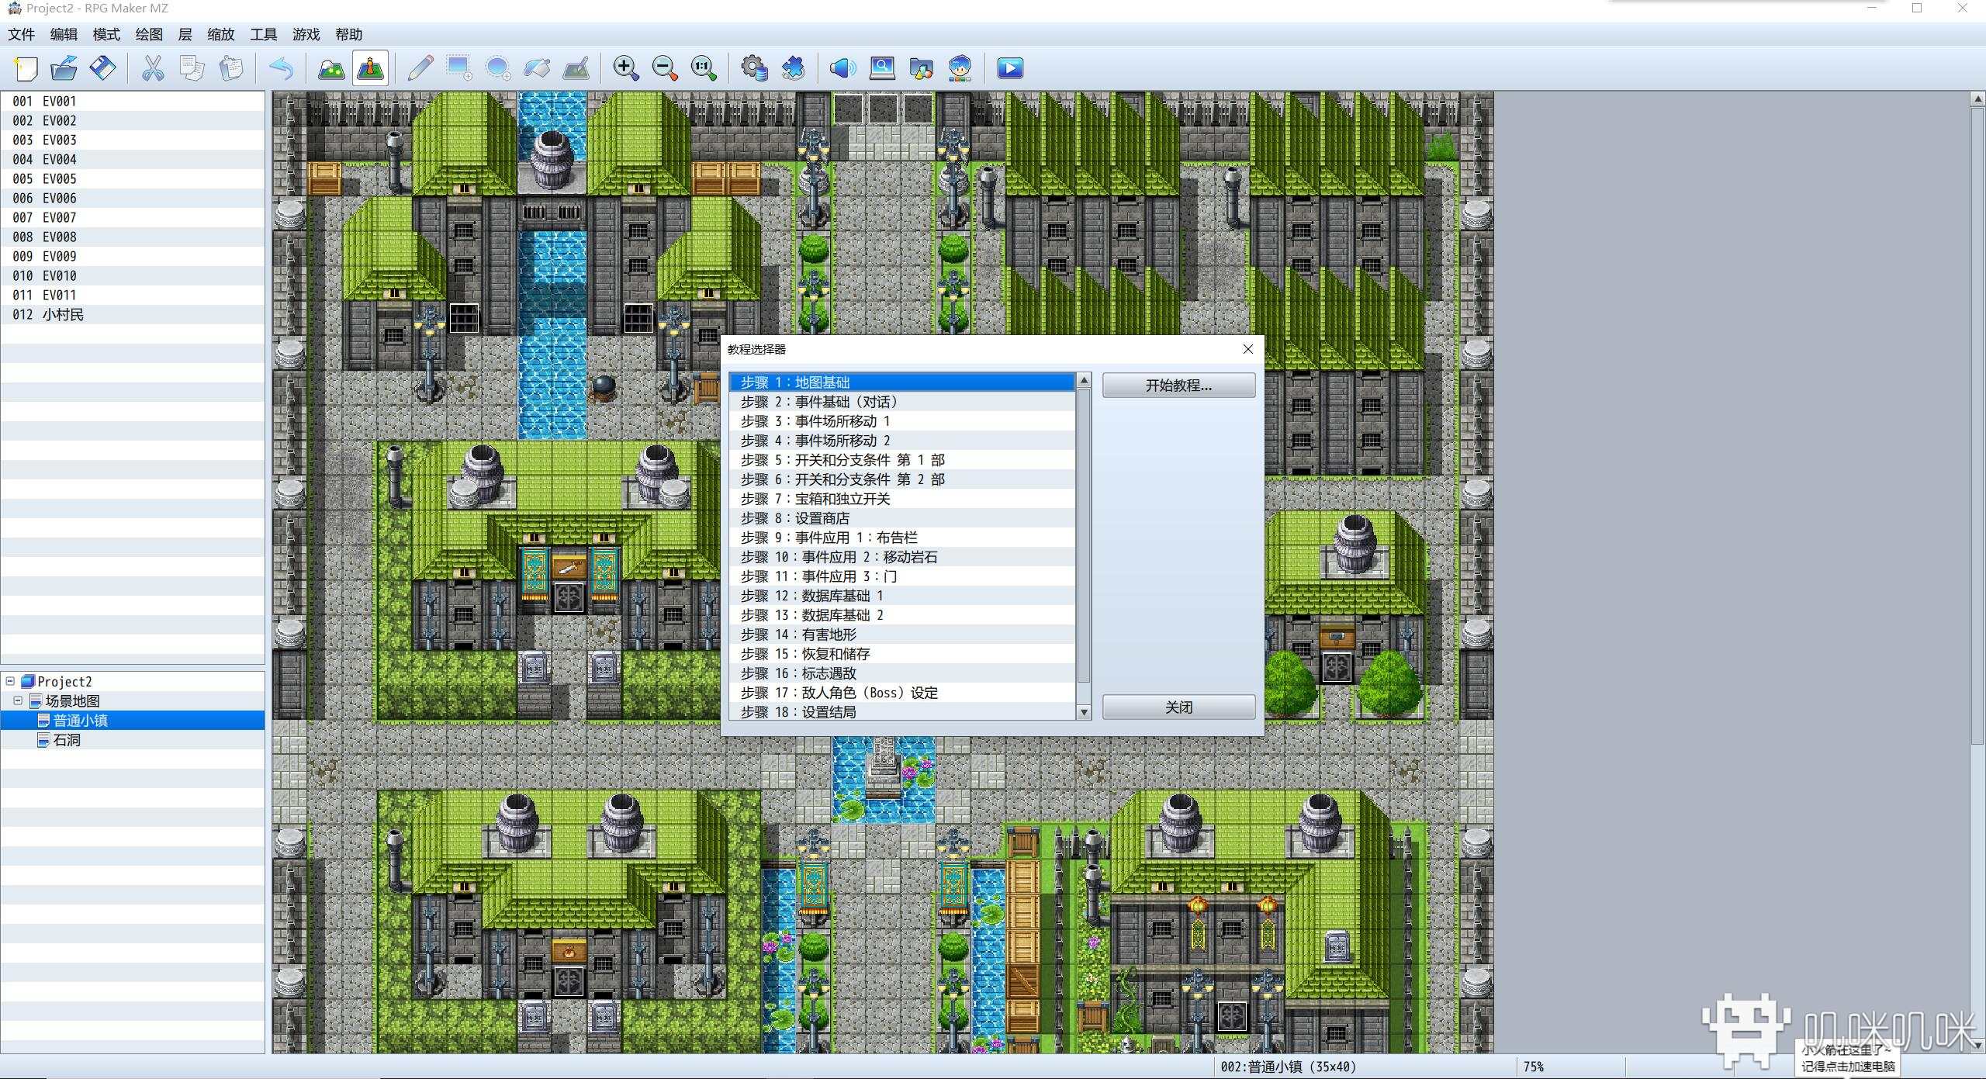
Task: Collapse the Project2 tree node
Action: tap(10, 681)
